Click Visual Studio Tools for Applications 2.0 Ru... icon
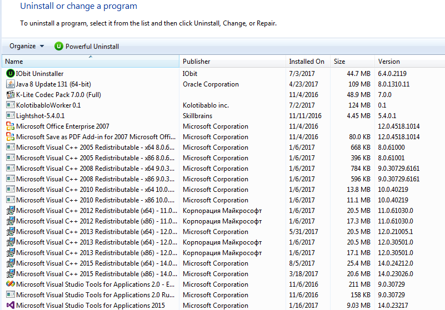The width and height of the screenshot is (445, 310). point(10,294)
